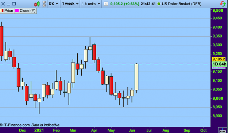
Task: Click the 1D 04h countdown label
Action: click(x=219, y=64)
